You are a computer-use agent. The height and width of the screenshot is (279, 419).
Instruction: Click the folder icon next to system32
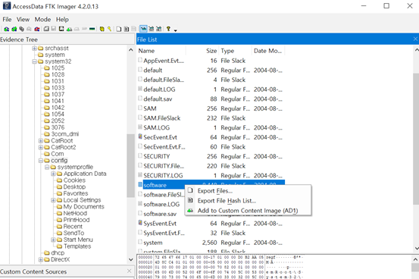[x=41, y=61]
